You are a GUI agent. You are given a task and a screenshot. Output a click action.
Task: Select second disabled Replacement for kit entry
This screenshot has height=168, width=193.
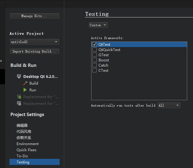pos(41,104)
